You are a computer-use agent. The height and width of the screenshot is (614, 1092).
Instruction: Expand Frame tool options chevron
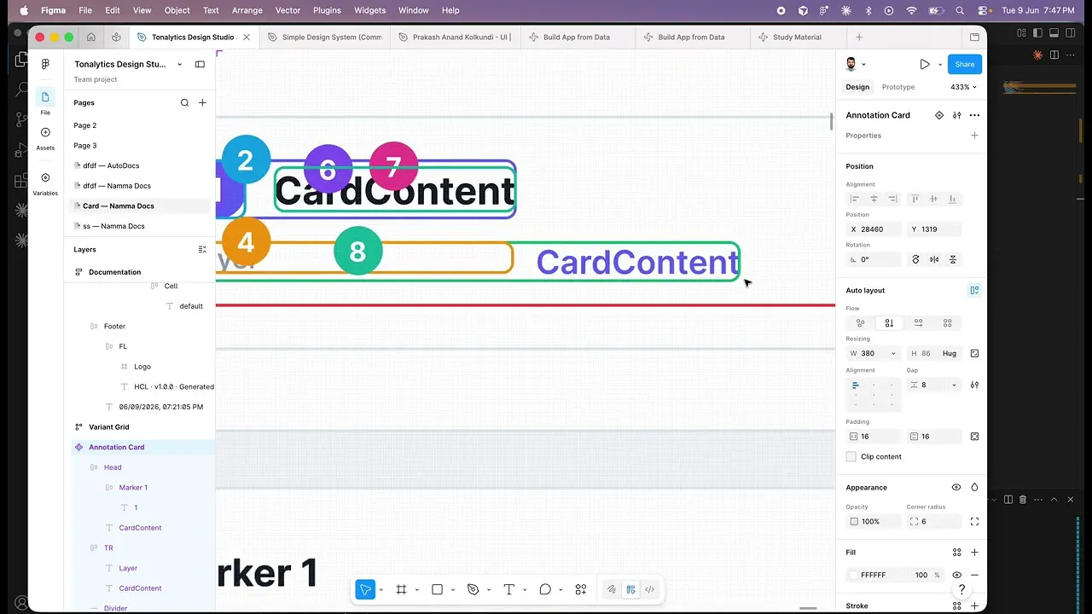pyautogui.click(x=416, y=590)
